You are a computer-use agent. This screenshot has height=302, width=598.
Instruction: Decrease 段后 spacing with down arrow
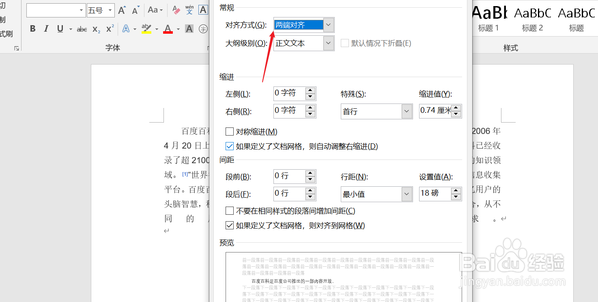pos(310,197)
